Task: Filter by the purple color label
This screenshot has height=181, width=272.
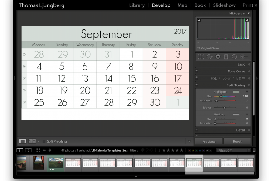Action: [204, 150]
